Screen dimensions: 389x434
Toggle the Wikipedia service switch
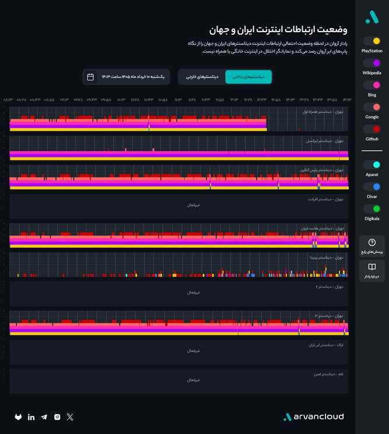372,63
